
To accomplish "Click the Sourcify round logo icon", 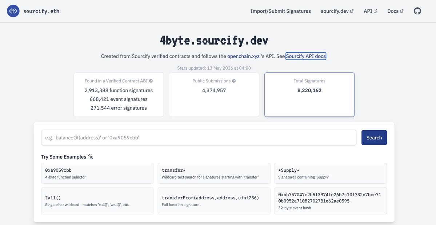I will [x=13, y=11].
